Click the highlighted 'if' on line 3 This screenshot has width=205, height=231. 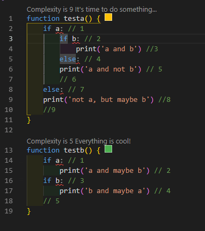[x=64, y=38]
